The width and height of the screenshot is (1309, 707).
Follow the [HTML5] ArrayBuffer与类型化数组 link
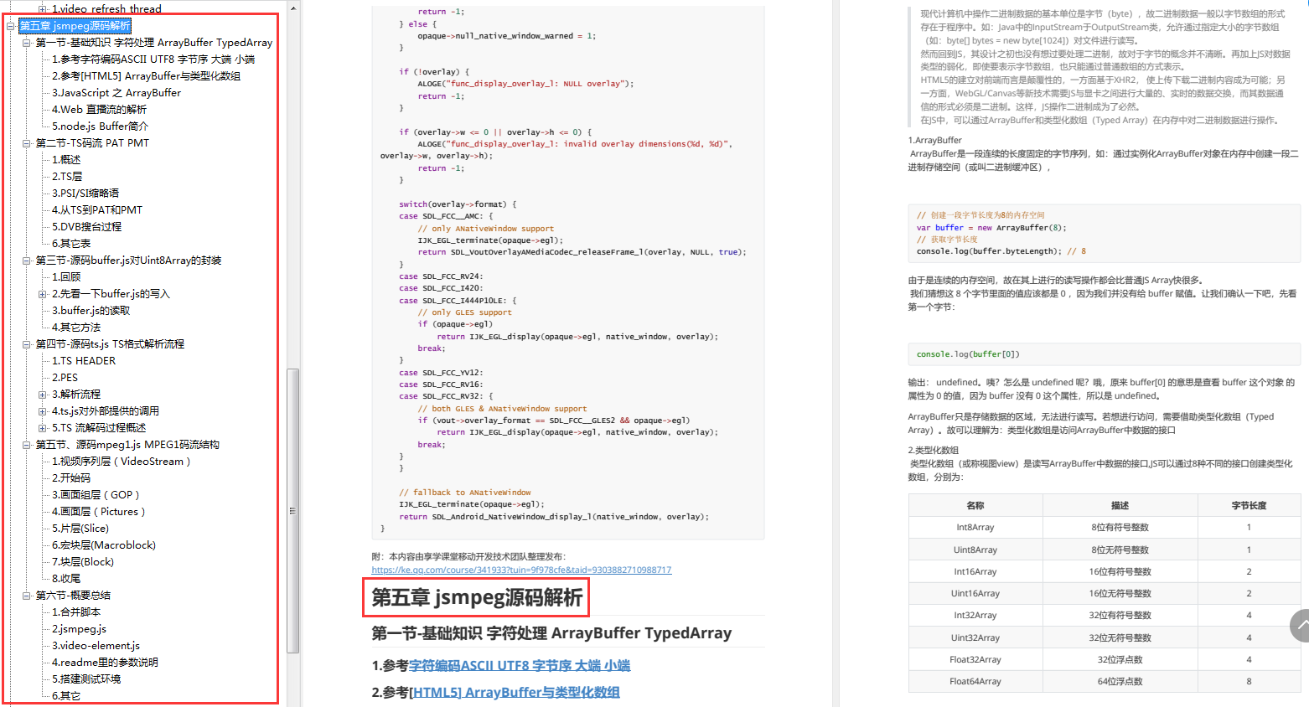(x=515, y=692)
